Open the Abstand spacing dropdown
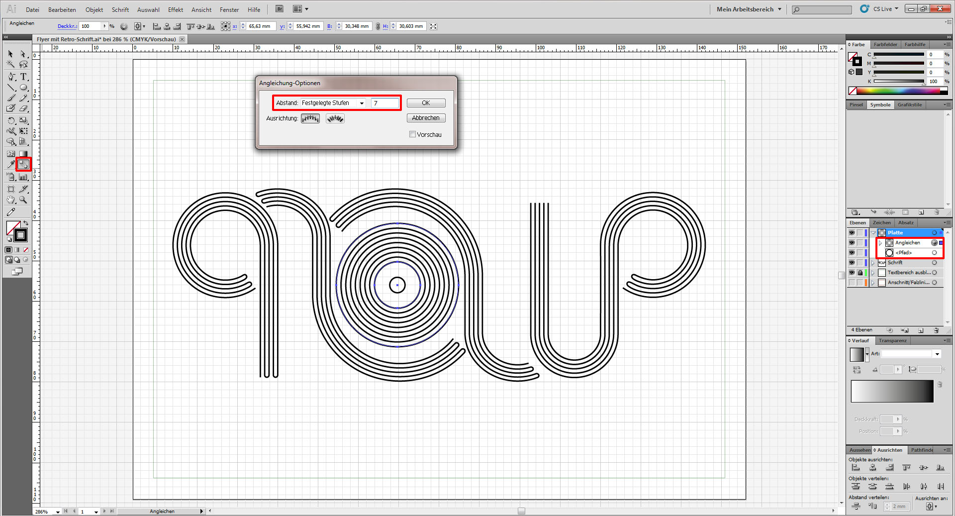Viewport: 955px width, 516px height. 362,103
